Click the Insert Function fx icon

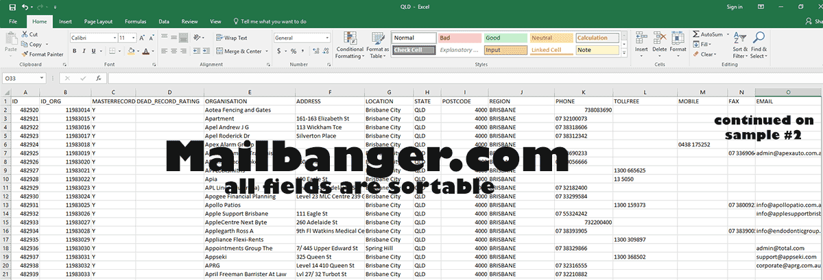pyautogui.click(x=99, y=78)
